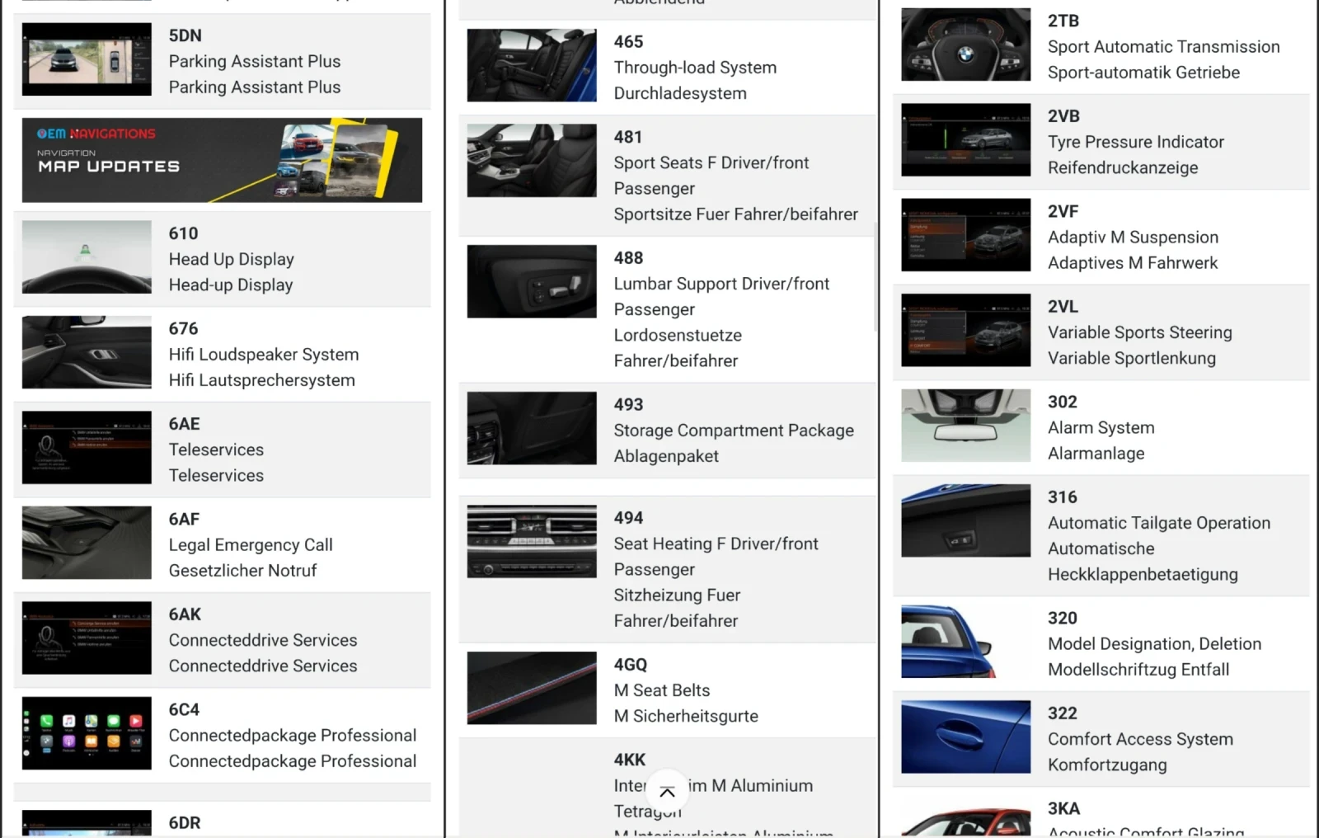Click the Through-load System option text

(695, 68)
